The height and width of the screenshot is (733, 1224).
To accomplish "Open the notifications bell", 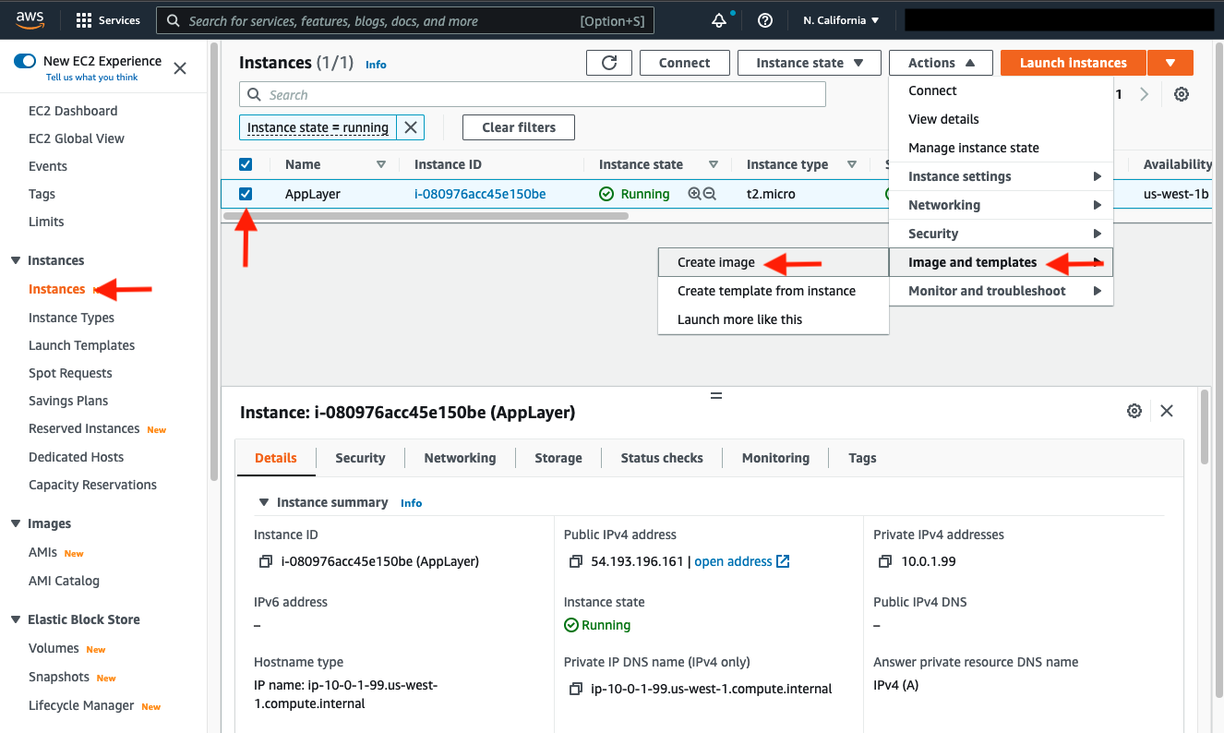I will coord(720,20).
